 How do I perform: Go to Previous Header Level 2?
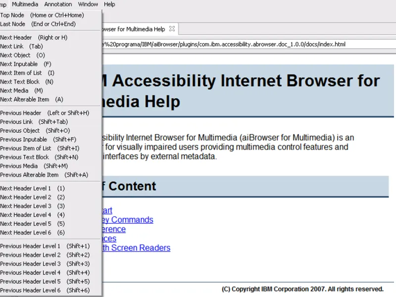tap(50, 255)
